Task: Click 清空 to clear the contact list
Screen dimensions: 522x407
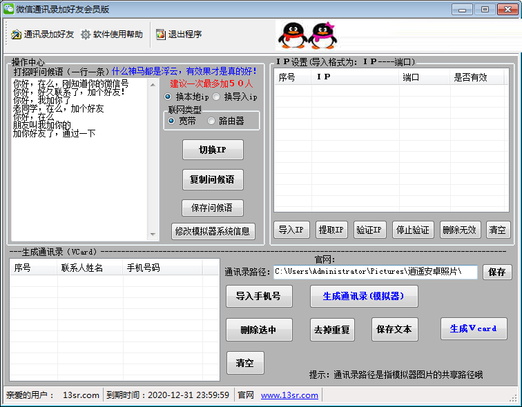Action: click(245, 363)
